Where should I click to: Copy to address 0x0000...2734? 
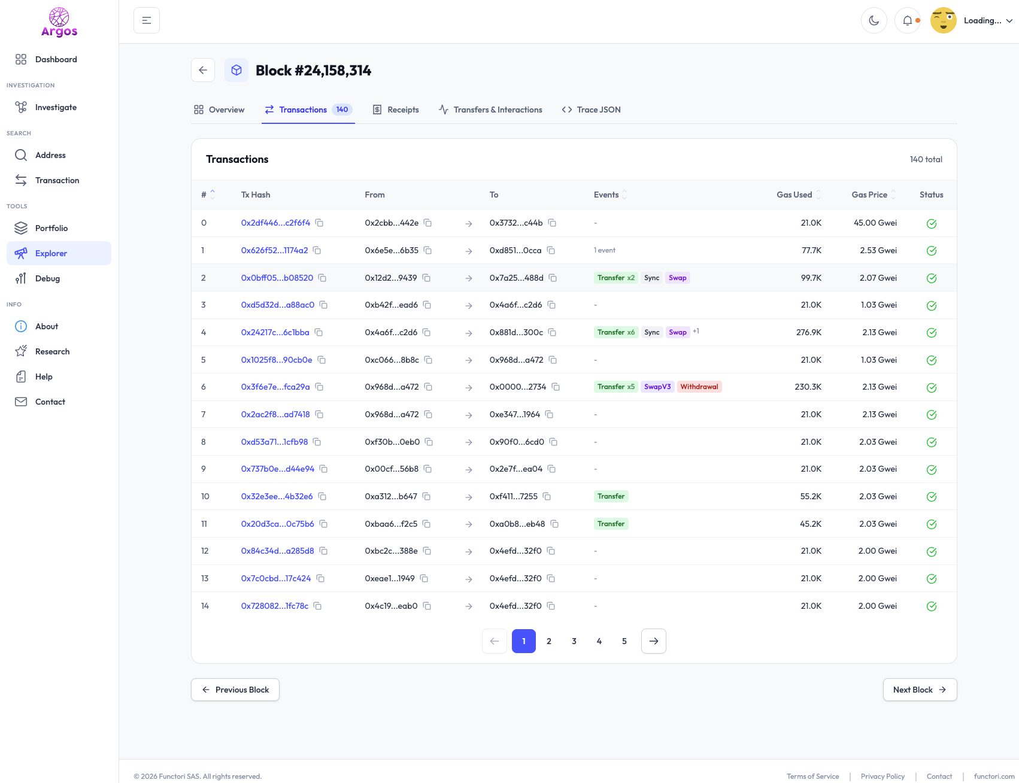556,387
